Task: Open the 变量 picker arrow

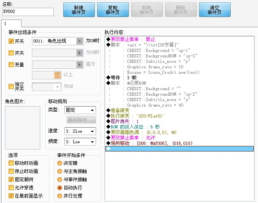Action: coord(80,65)
